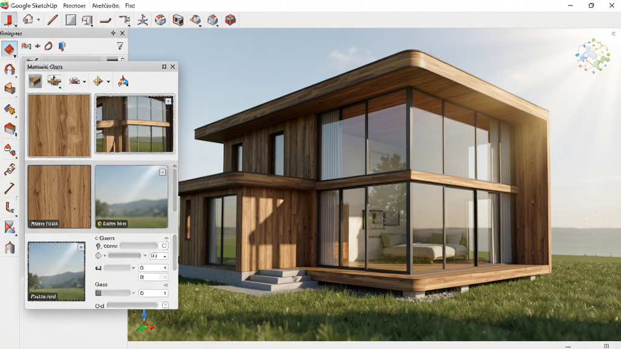Open the small combo box on the second slider row
The image size is (621, 349).
[x=158, y=256]
